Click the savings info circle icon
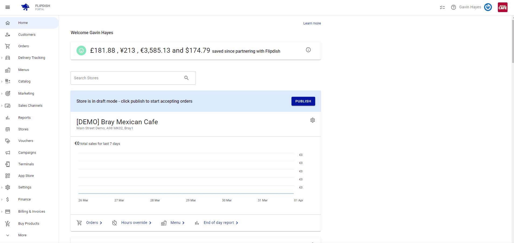Screen dimensions: 514x243 coord(308,50)
